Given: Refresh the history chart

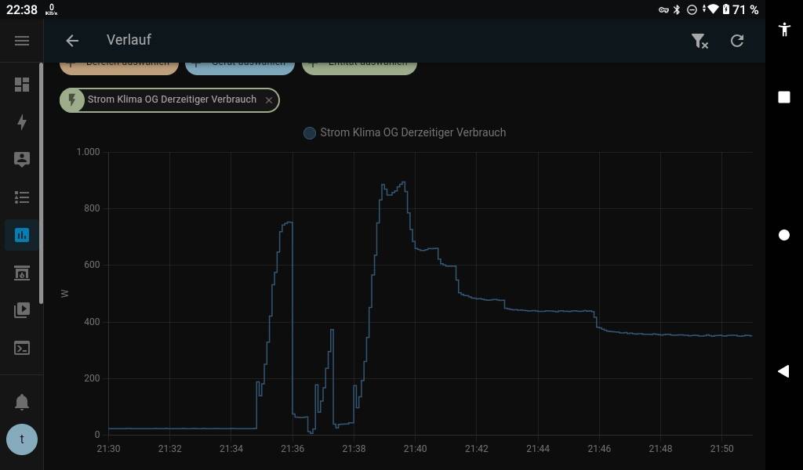Looking at the screenshot, I should click(736, 41).
